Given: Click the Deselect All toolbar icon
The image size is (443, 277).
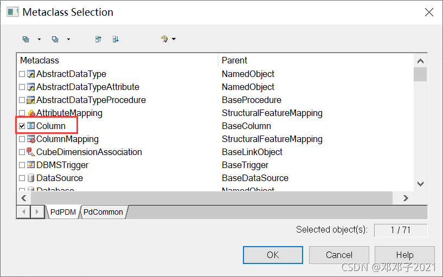Looking at the screenshot, I should [55, 39].
